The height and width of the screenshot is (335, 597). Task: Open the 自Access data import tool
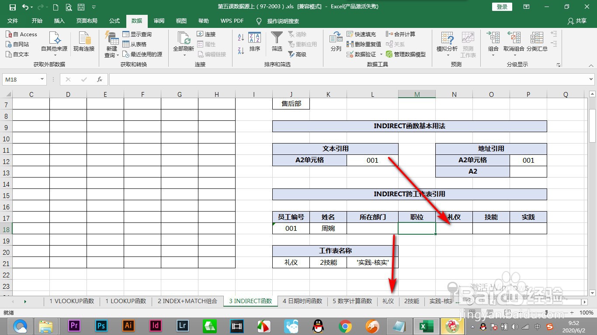22,34
